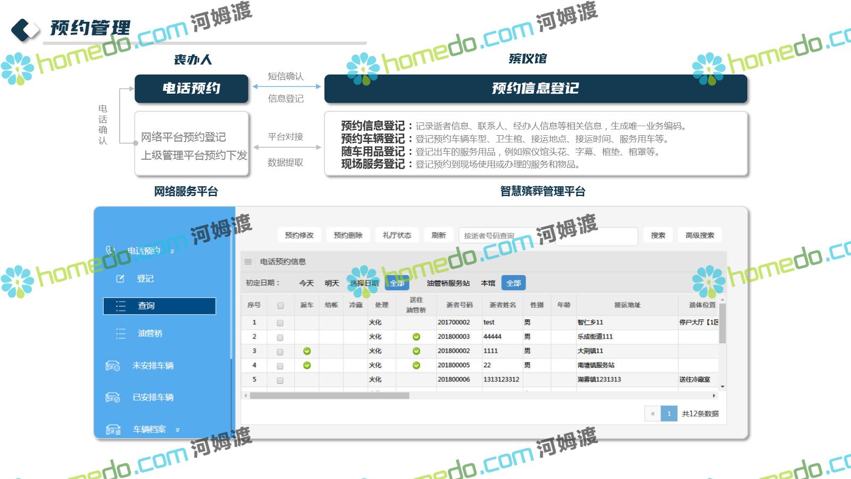Click green 派车 check mark in row 3
The height and width of the screenshot is (479, 851).
click(307, 351)
